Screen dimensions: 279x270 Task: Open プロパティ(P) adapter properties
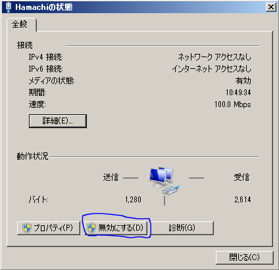49,228
